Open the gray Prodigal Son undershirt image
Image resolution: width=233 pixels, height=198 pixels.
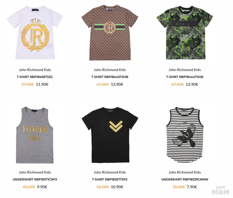(35, 135)
